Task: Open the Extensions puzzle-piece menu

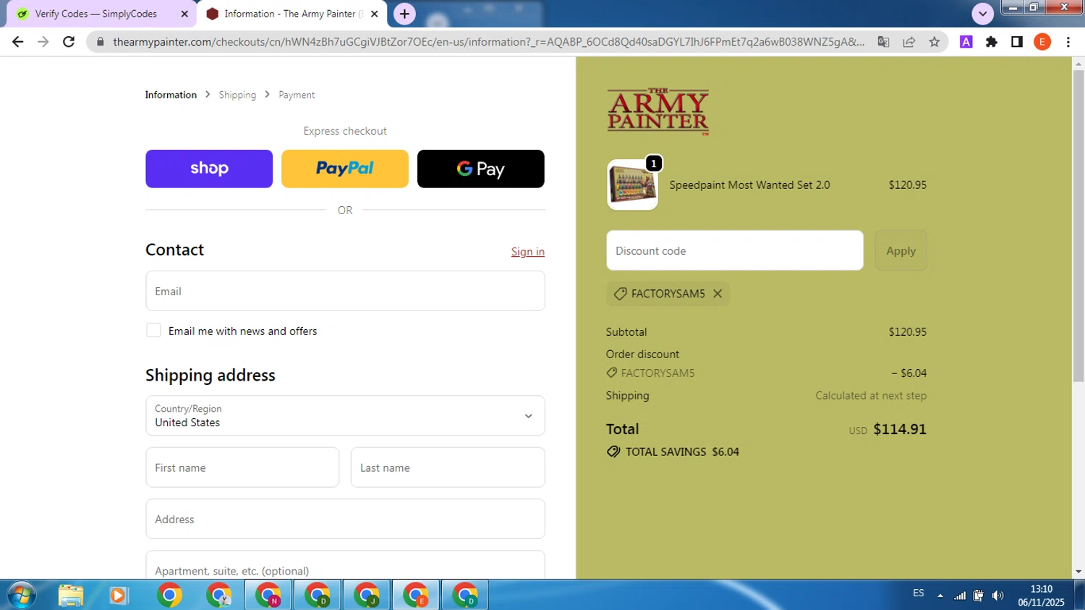Action: (992, 42)
